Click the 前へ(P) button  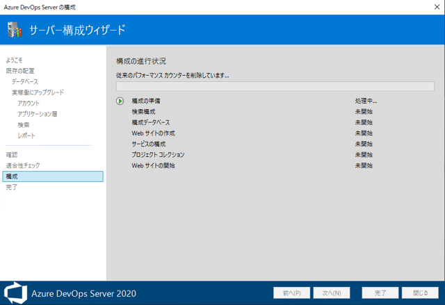[x=292, y=292]
